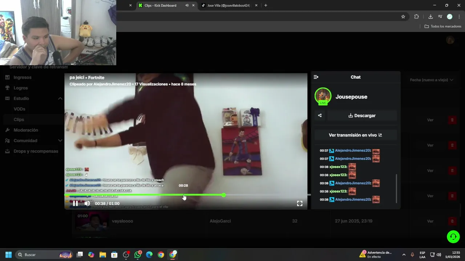This screenshot has height=261, width=465.
Task: Click the green progress bar handle
Action: (x=224, y=195)
